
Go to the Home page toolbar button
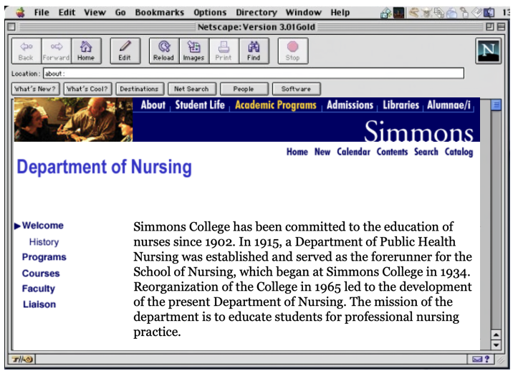[87, 51]
